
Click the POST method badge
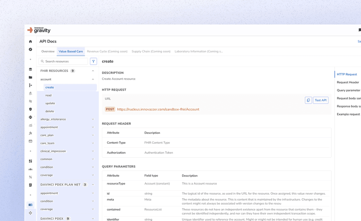click(x=110, y=109)
